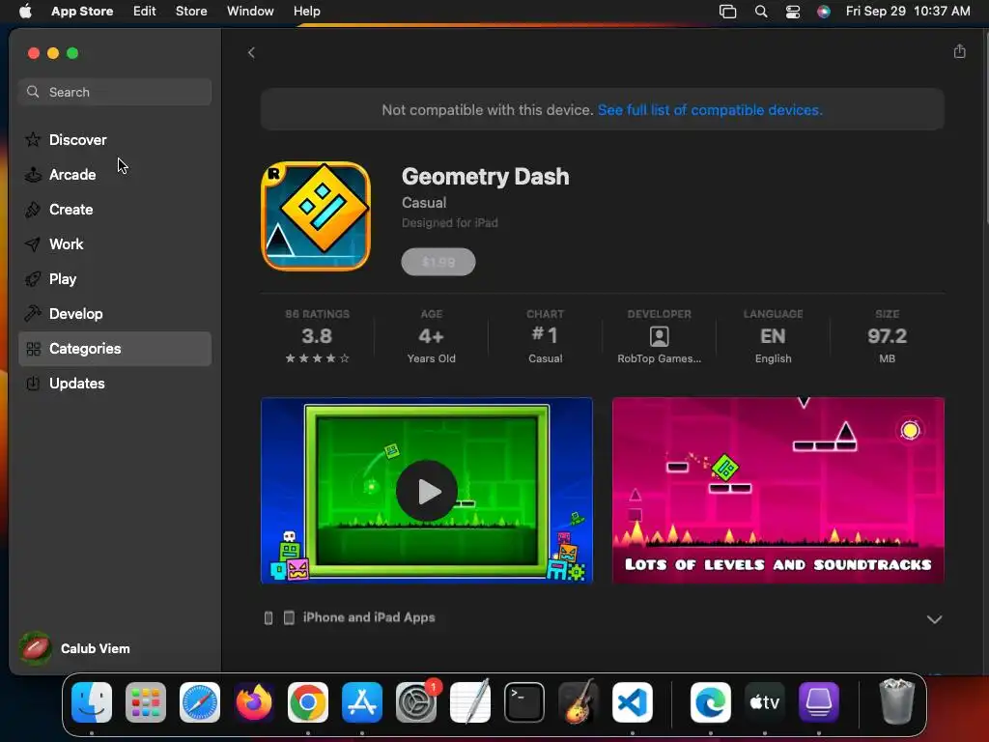The width and height of the screenshot is (989, 742).
Task: Open Finder from the dock
Action: tap(92, 702)
